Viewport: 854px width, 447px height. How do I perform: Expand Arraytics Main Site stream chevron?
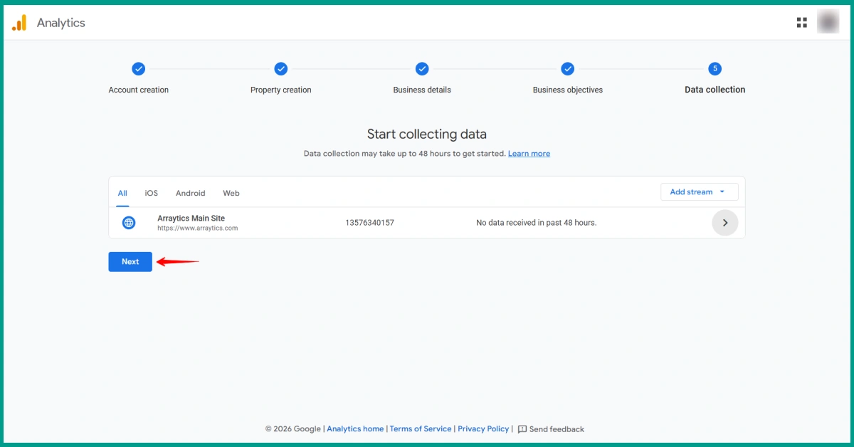click(724, 223)
